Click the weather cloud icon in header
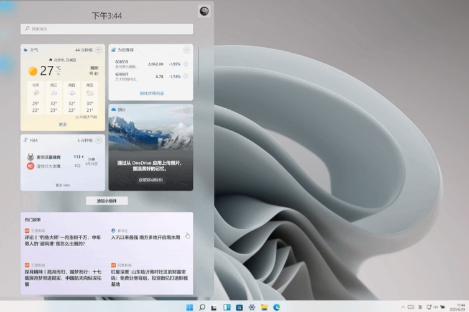This screenshot has height=312, width=469. [x=26, y=50]
